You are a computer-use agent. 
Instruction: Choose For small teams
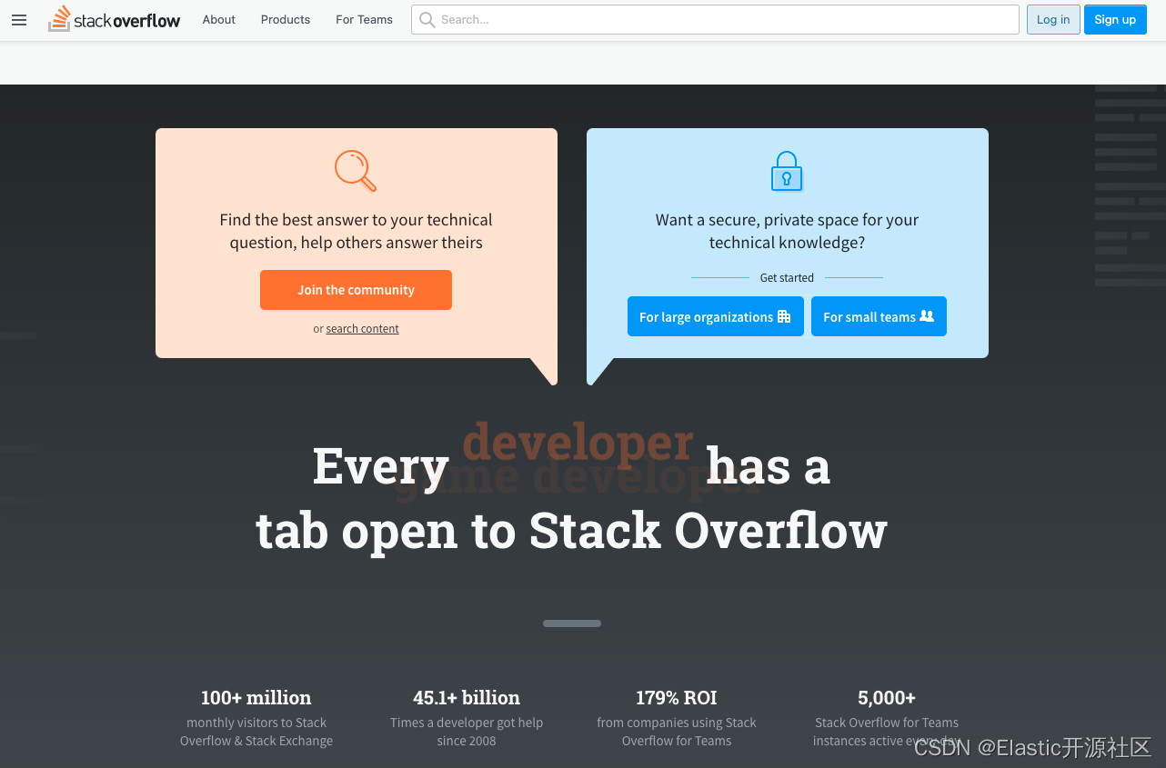[879, 316]
